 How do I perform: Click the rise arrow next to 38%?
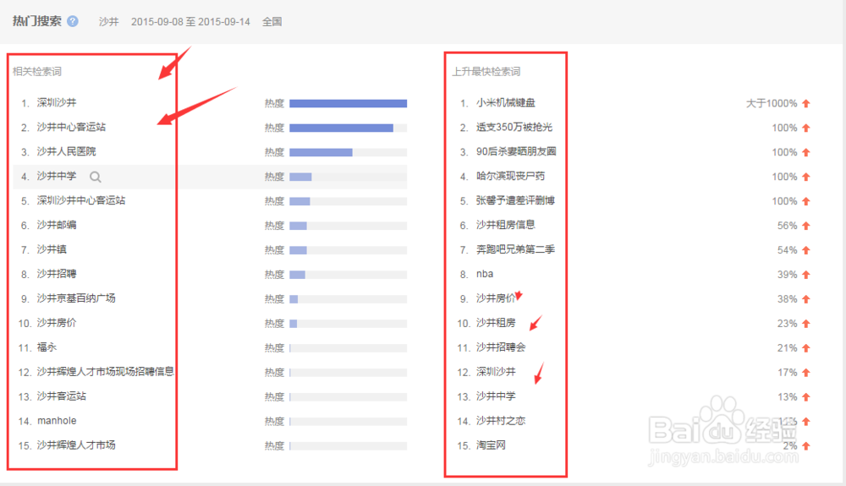(x=806, y=299)
